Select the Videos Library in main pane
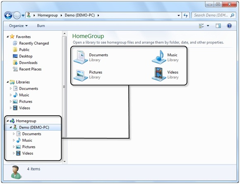This screenshot has height=184, width=240. 165,75
